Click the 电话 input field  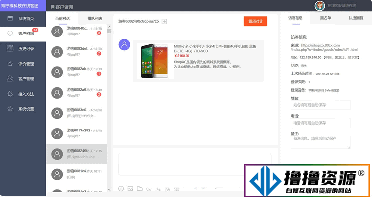tap(321, 123)
